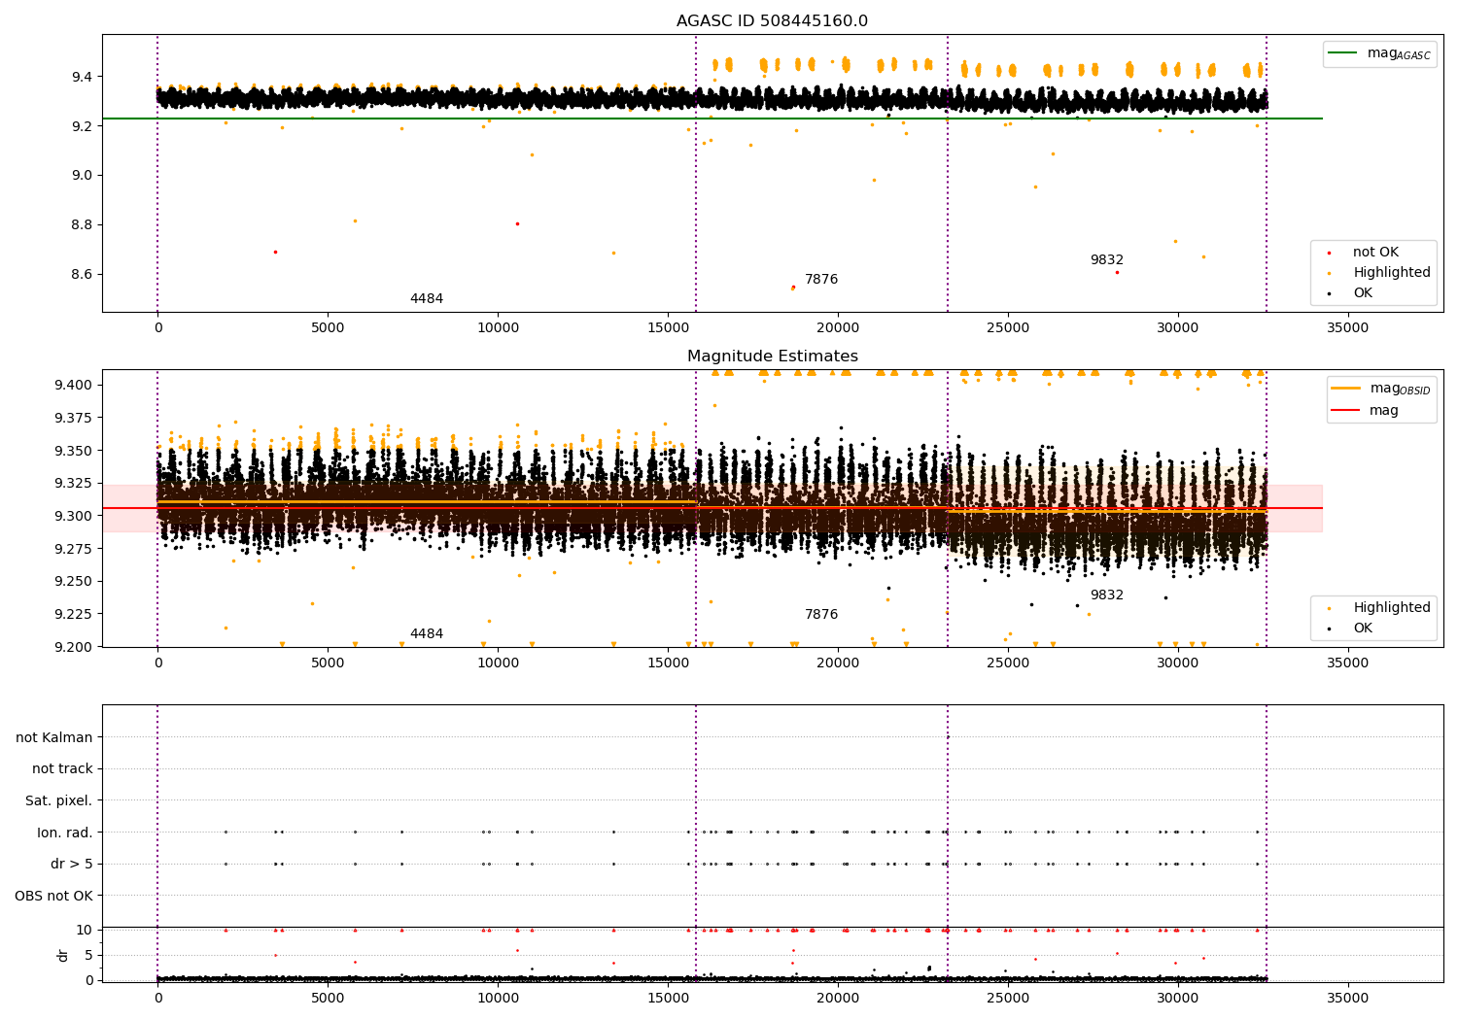Click the 35000 x-axis tick of the bottom plot

(1348, 998)
